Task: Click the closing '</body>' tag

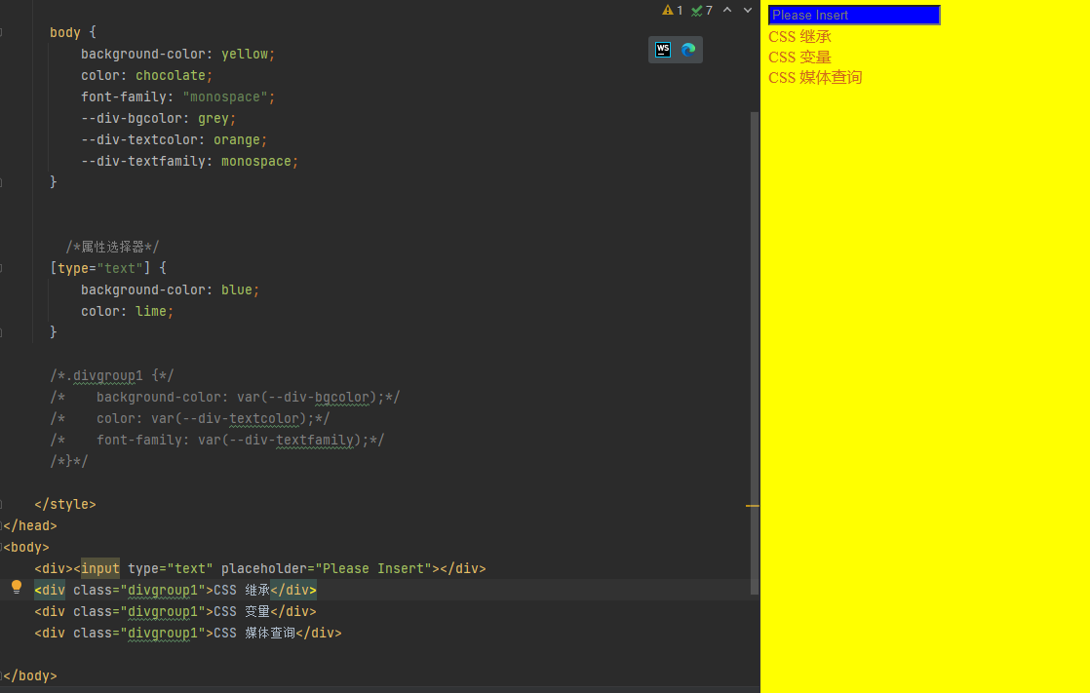Action: point(30,675)
